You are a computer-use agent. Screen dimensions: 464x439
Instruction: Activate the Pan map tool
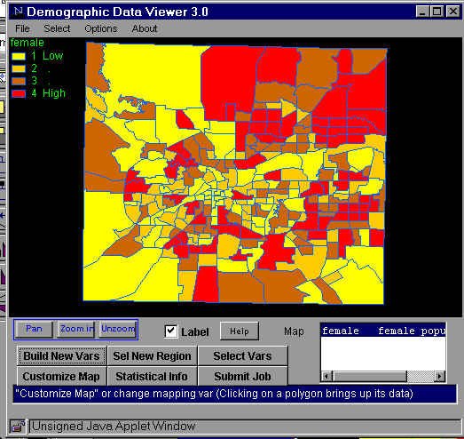click(34, 329)
